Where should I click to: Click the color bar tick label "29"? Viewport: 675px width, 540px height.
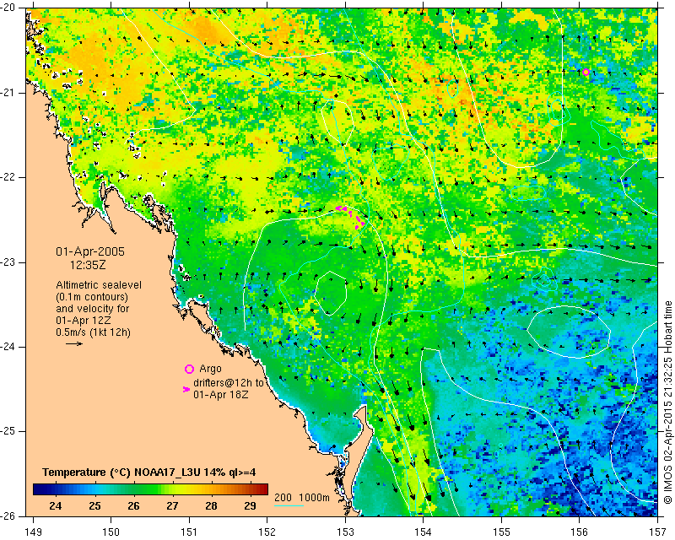(250, 506)
